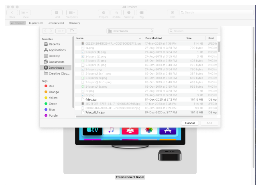Click the 2-layers.png file
Image resolution: width=262 pixels, height=187 pixels.
click(146, 69)
